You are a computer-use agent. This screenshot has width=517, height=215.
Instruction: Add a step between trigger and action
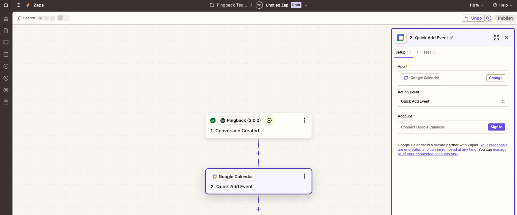pos(259,153)
